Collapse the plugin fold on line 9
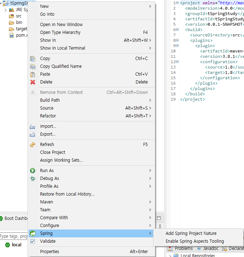Screen dimensions: 244x257 (177, 46)
